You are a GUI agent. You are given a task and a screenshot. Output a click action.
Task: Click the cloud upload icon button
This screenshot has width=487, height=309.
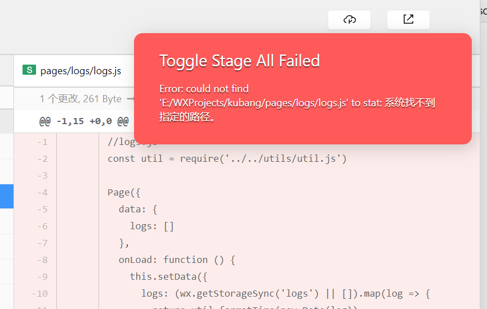click(349, 20)
